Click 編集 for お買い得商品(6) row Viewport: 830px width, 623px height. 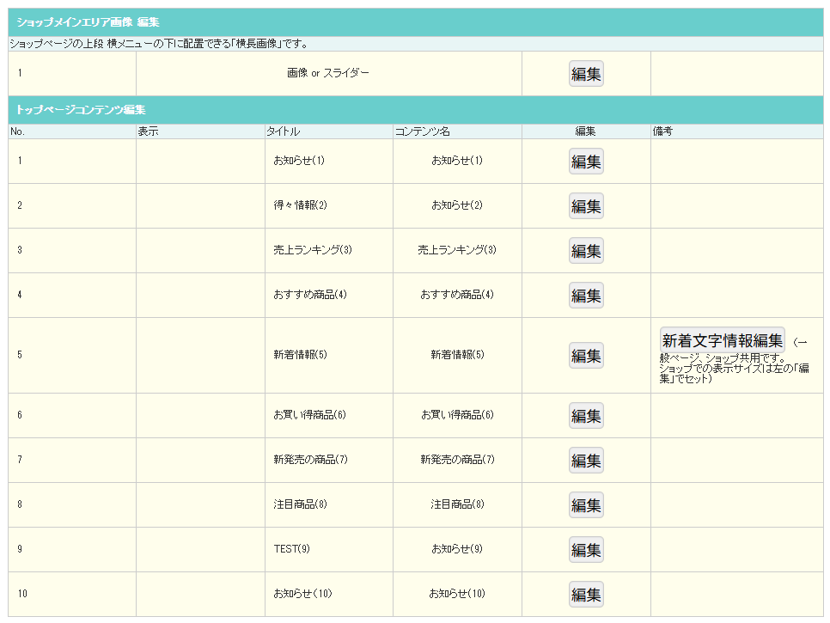click(586, 416)
